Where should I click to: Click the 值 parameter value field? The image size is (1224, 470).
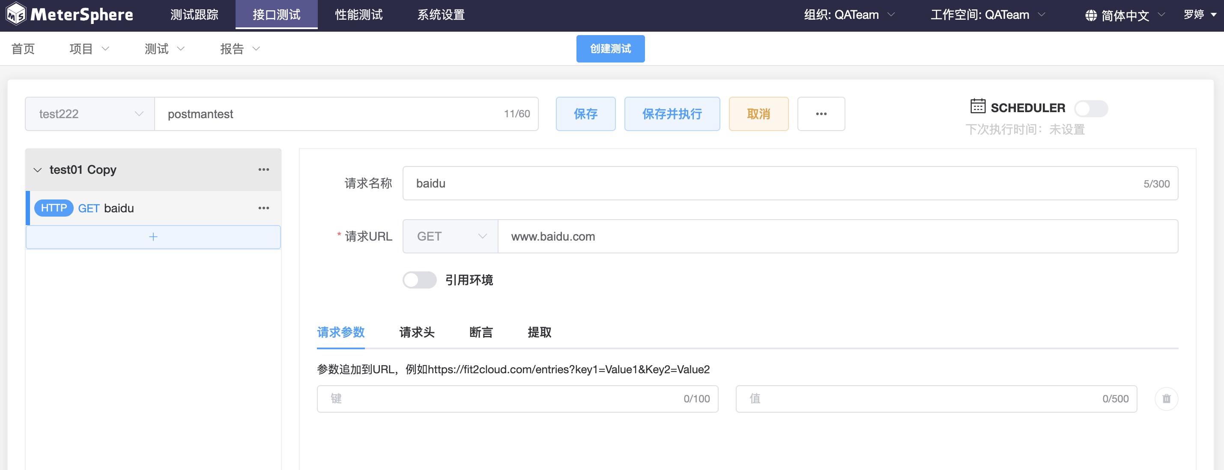point(936,399)
